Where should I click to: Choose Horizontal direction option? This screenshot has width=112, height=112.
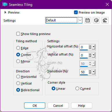18,77
